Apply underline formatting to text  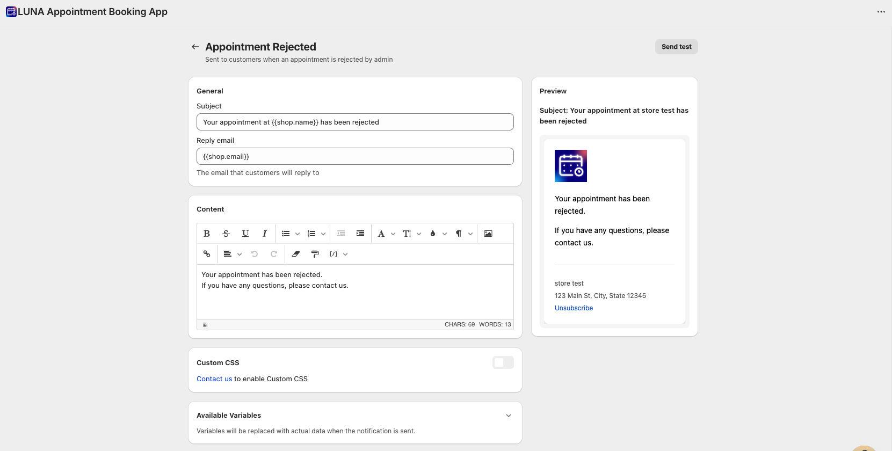(245, 234)
